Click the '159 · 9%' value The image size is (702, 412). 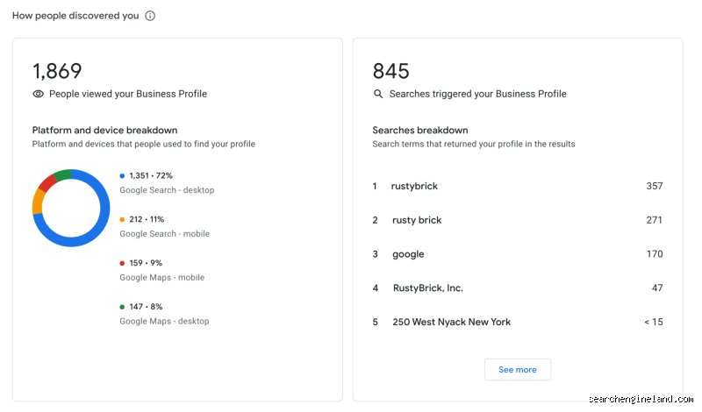click(x=146, y=263)
